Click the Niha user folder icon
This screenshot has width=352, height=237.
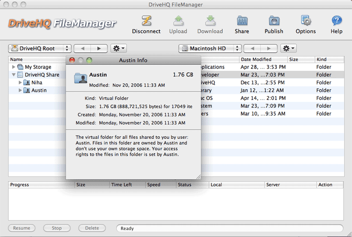(27, 82)
